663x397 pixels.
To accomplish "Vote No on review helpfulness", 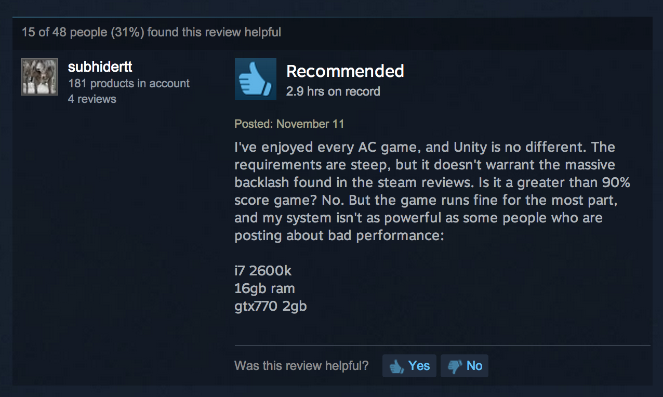I will click(465, 366).
